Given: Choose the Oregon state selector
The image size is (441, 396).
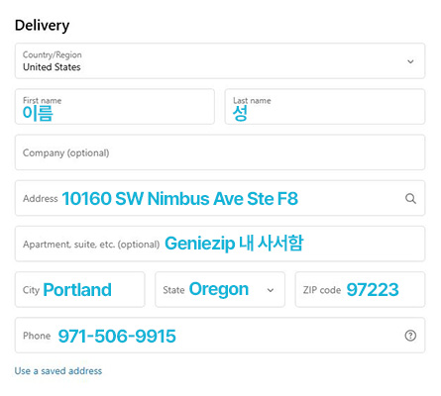Looking at the screenshot, I should (220, 290).
